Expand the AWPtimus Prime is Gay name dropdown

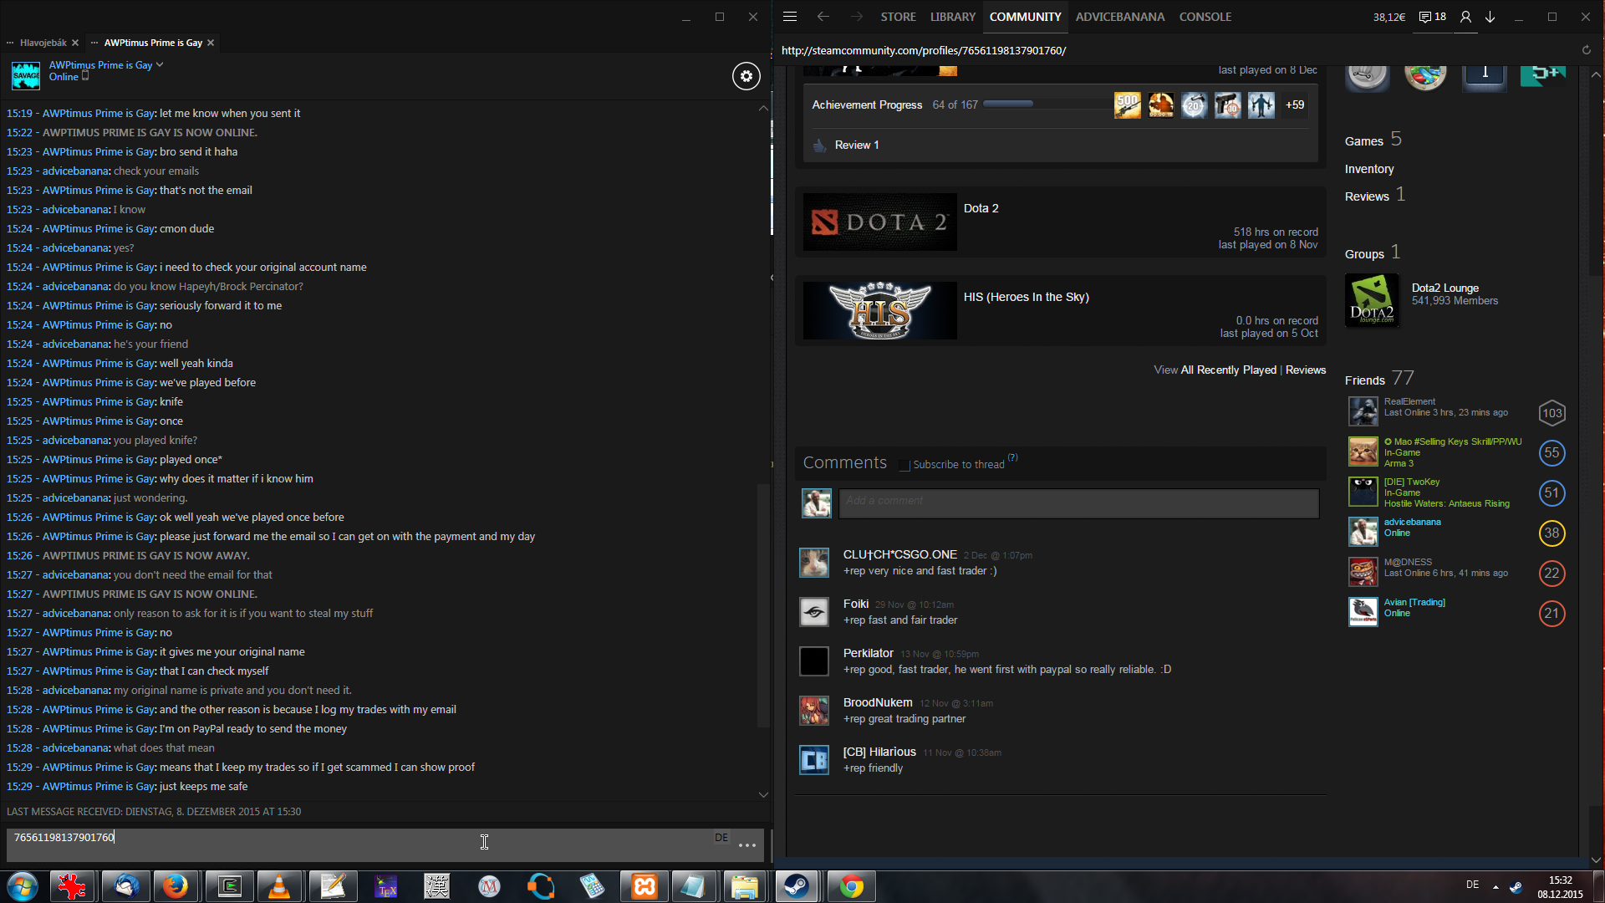coord(160,64)
